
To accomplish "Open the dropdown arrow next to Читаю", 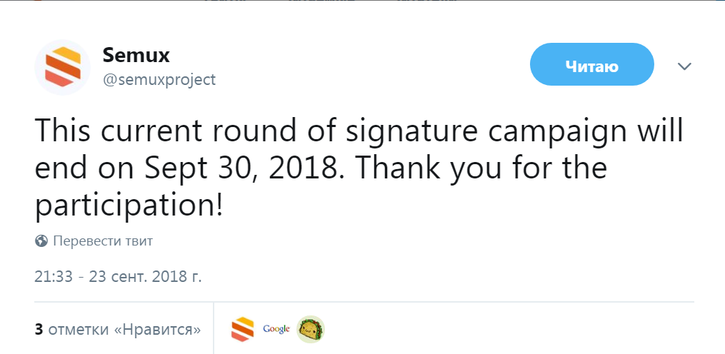I will click(x=684, y=66).
